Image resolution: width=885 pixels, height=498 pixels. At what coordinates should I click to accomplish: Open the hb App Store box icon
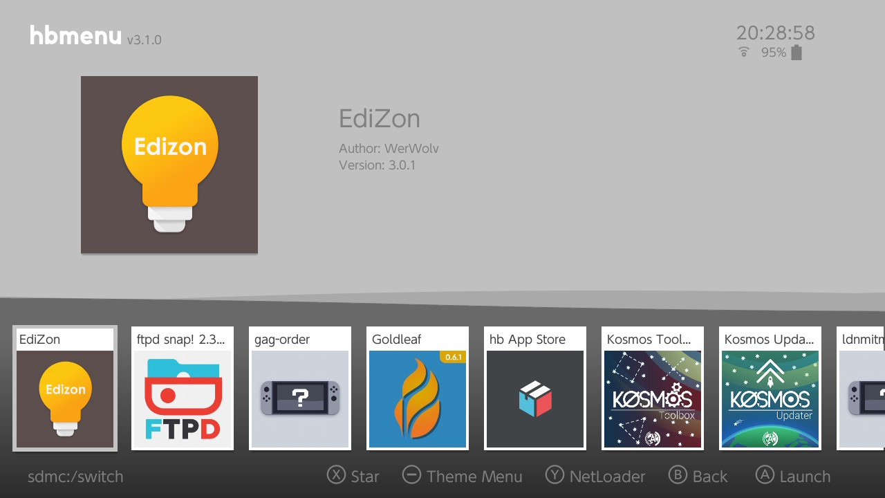click(x=535, y=398)
